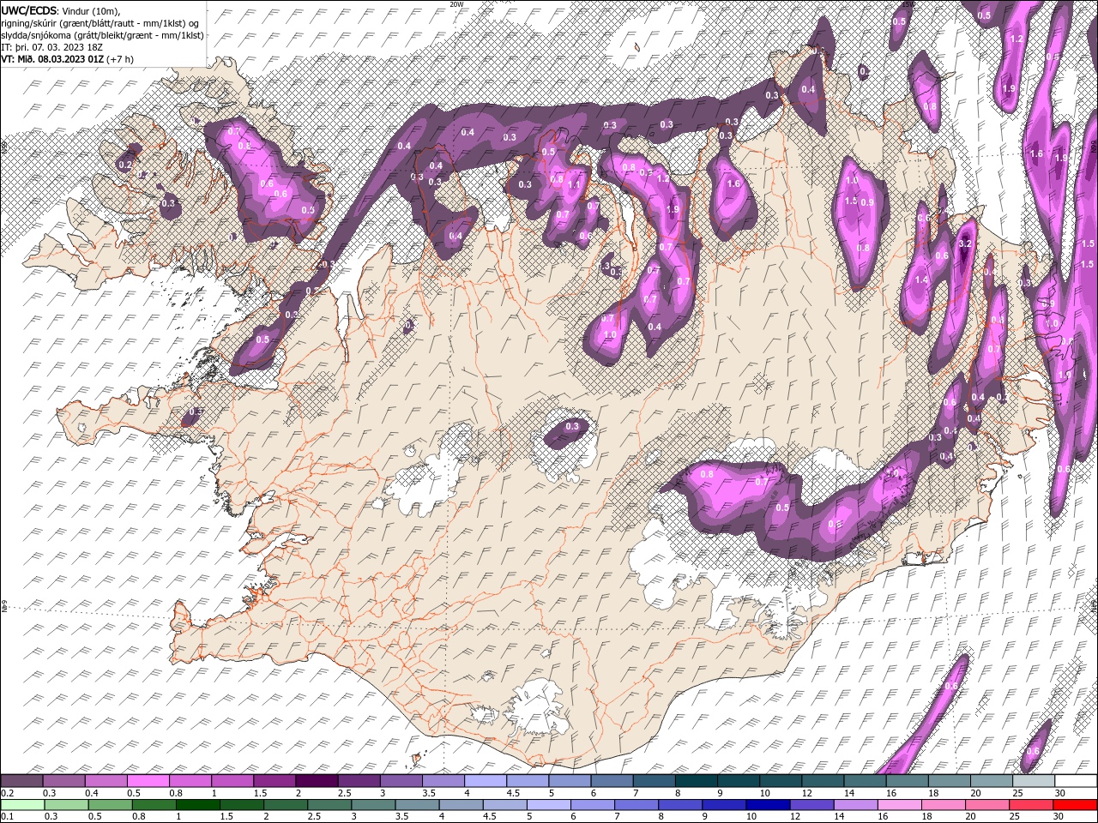This screenshot has height=823, width=1098.
Task: Click the darkest green lower swatch starting at 1
Action: (198, 805)
